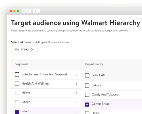Click the Selected items heading
This screenshot has width=142, height=114.
point(21,42)
